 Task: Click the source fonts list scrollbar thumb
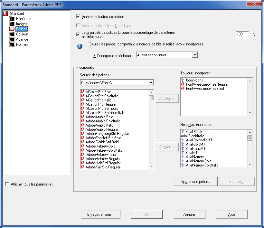click(151, 98)
